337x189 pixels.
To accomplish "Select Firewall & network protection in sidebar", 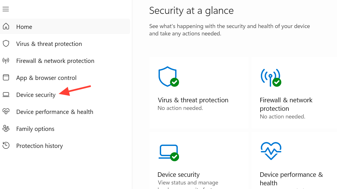I will [x=55, y=61].
